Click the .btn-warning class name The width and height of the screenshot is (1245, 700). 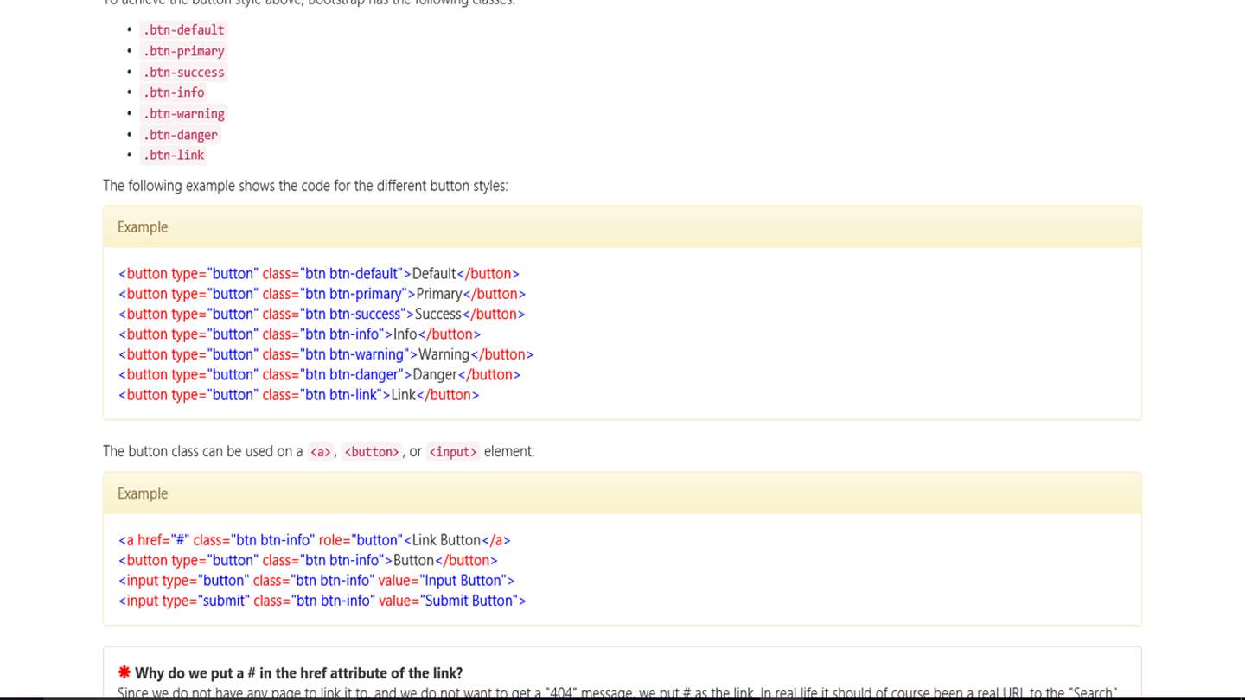pyautogui.click(x=183, y=113)
